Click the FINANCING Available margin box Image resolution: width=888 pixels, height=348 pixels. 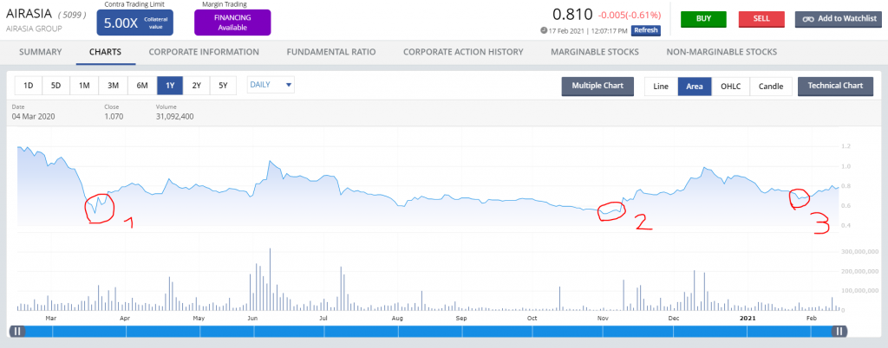pos(232,23)
